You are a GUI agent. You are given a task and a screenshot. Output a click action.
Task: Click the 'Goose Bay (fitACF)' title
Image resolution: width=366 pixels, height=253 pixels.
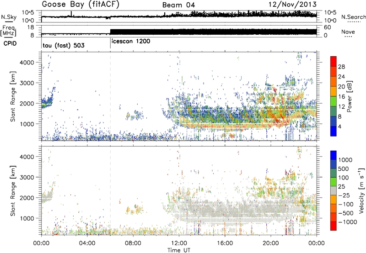click(81, 5)
